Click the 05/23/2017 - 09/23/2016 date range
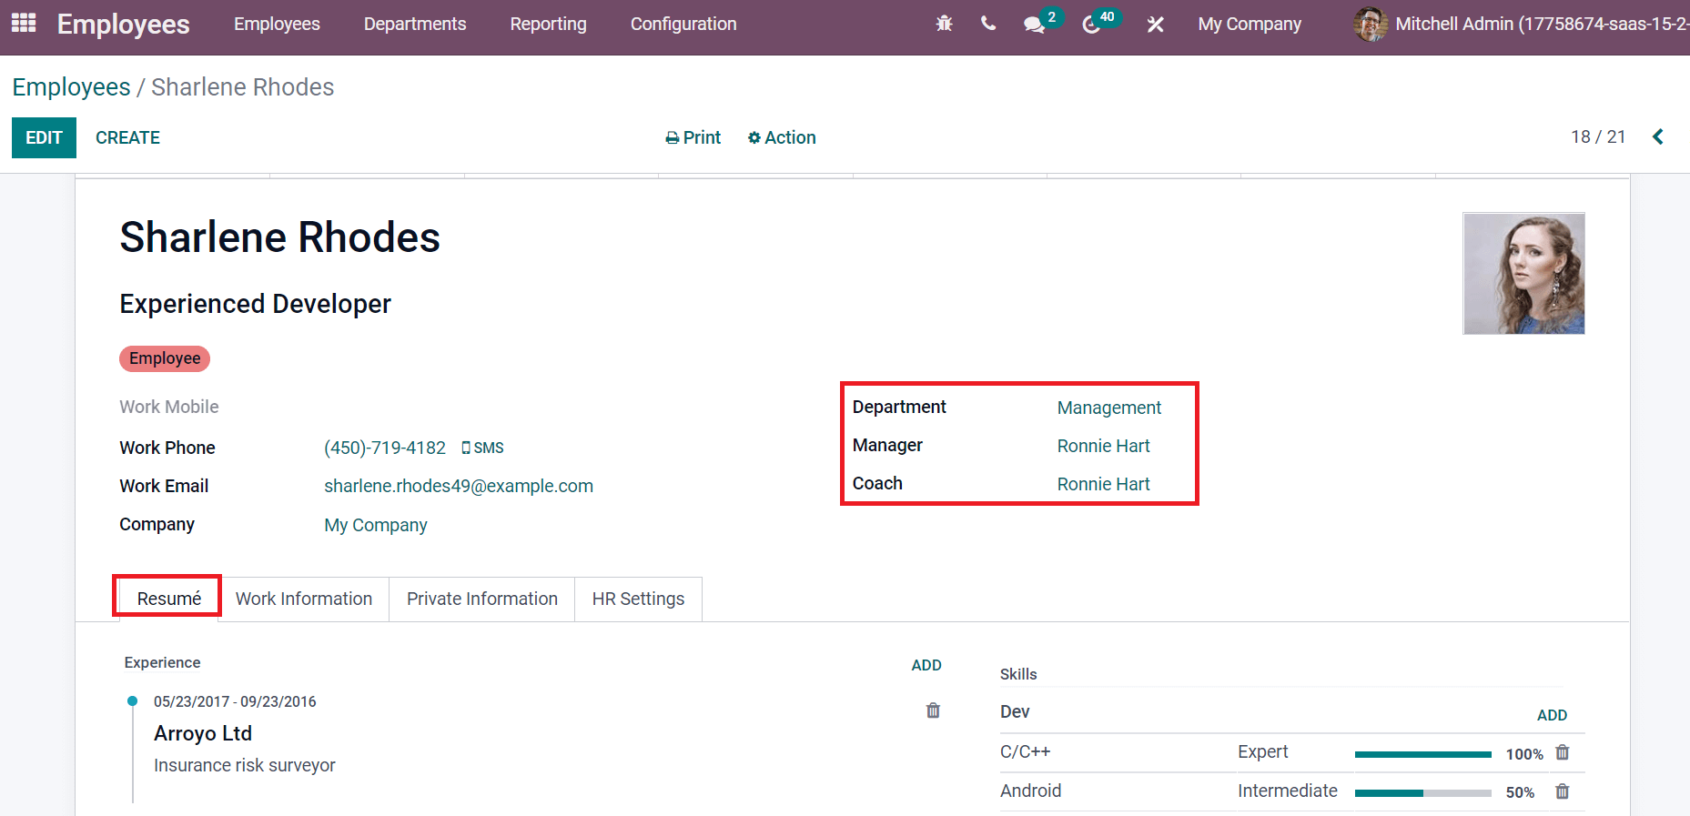1690x816 pixels. click(x=235, y=701)
